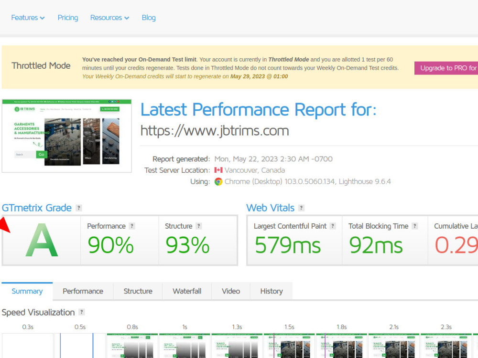Click the 93% Structure score
The height and width of the screenshot is (358, 478).
[187, 245]
